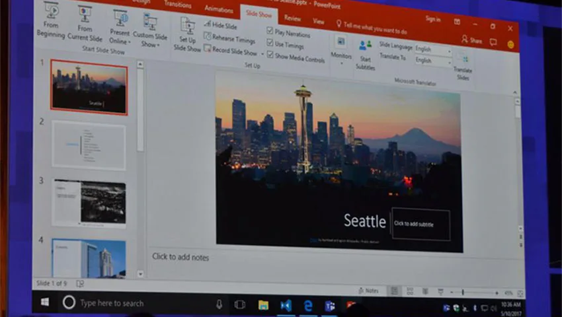The width and height of the screenshot is (562, 317).
Task: Switch to Slide Sorter view icon
Action: click(x=410, y=291)
